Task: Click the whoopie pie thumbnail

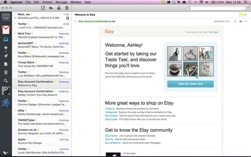Action: pos(175,69)
